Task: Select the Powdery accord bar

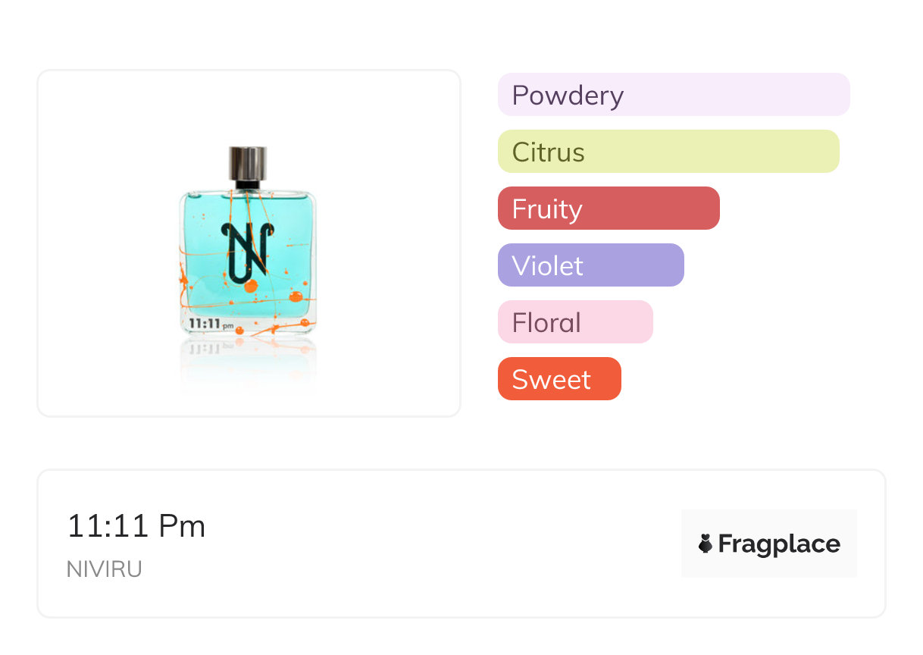Action: click(673, 95)
